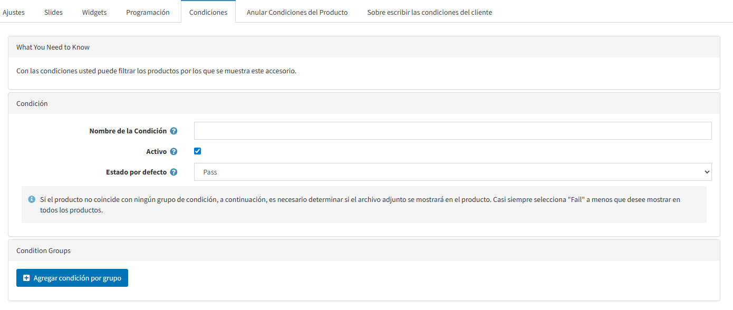This screenshot has height=310, width=733.
Task: Click the blue info icon in the notice
Action: coord(32,200)
